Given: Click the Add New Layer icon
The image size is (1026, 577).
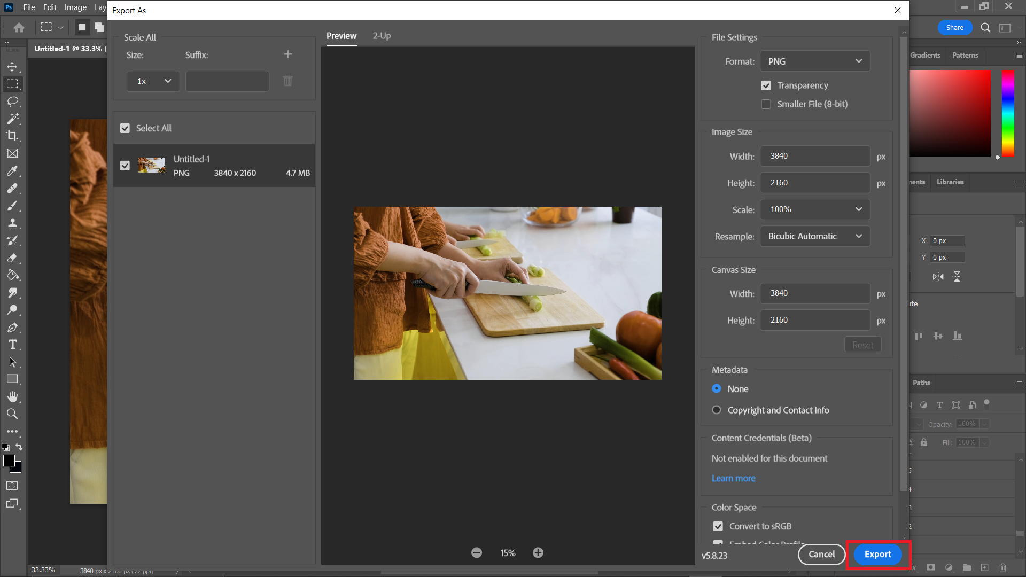Looking at the screenshot, I should tap(985, 567).
